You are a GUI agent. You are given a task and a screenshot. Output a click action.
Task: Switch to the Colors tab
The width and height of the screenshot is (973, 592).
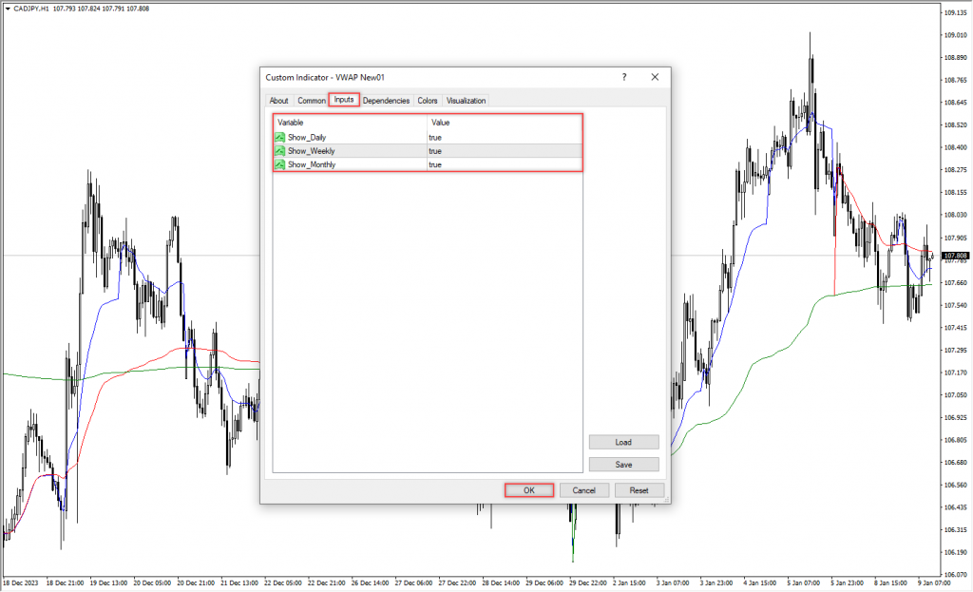pyautogui.click(x=428, y=101)
